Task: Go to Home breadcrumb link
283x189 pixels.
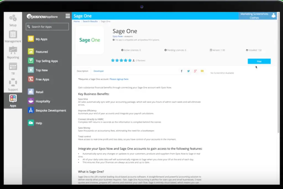Action: point(77,21)
